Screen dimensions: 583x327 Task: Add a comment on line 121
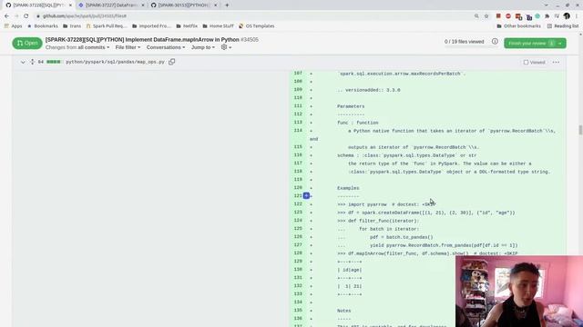coord(306,196)
